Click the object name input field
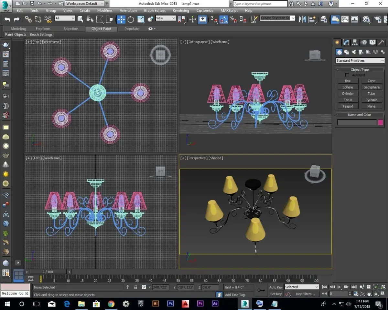The image size is (388, 310). point(357,122)
